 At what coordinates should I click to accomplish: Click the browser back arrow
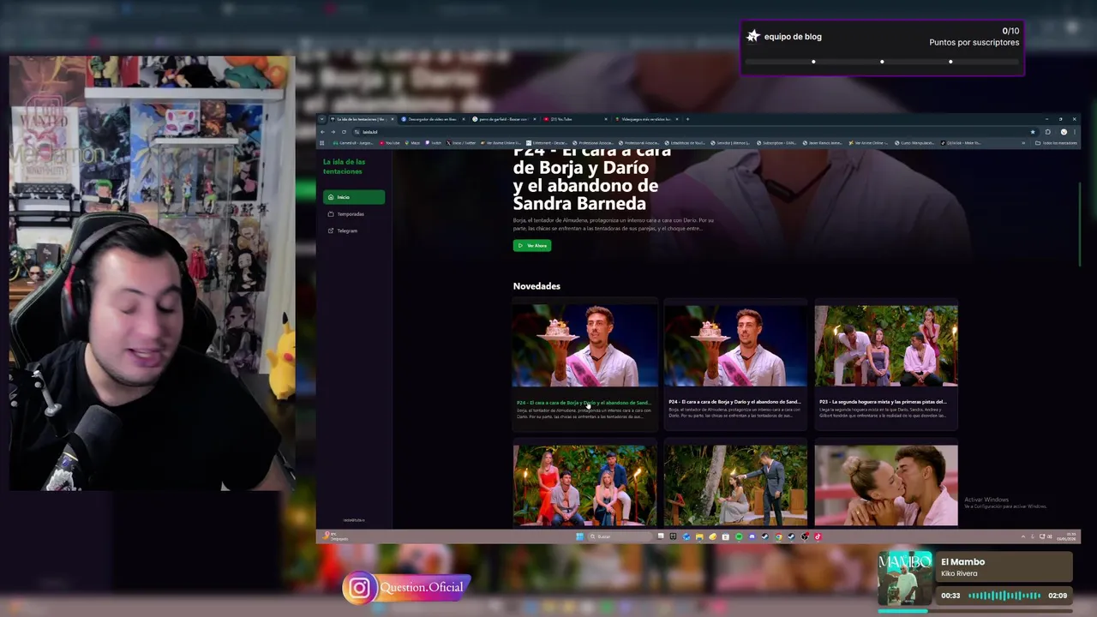(x=322, y=132)
